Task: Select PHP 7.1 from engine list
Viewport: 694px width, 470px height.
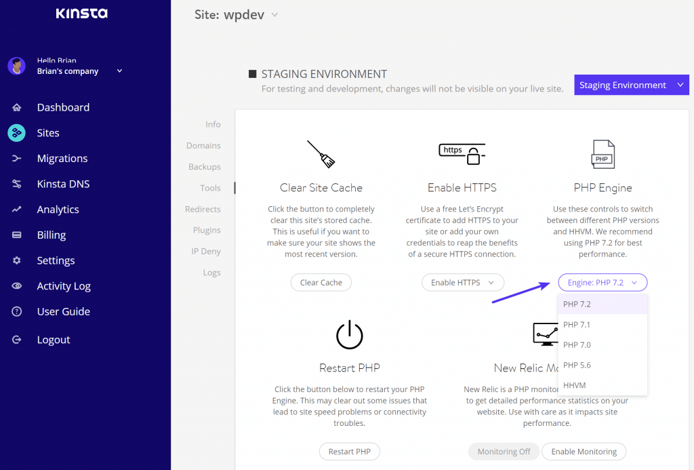Action: tap(603, 325)
